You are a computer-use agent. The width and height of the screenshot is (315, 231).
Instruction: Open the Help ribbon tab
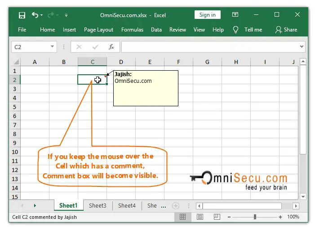[218, 30]
